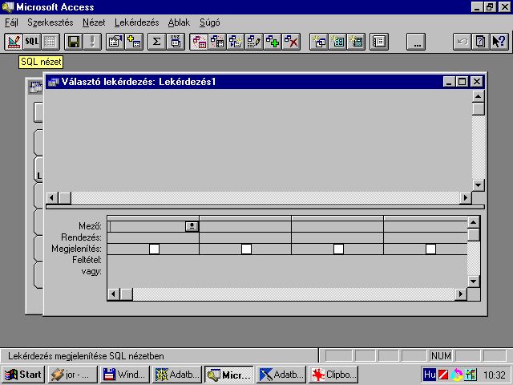This screenshot has width=513, height=385.
Task: Open the Ablak menu
Action: (x=179, y=22)
